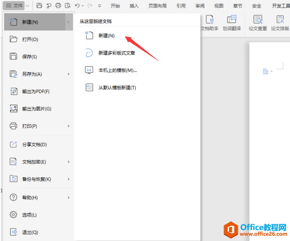Screen dimensions: 290x241
Task: Open the 页面布局 ribbon tab
Action: (x=157, y=6)
